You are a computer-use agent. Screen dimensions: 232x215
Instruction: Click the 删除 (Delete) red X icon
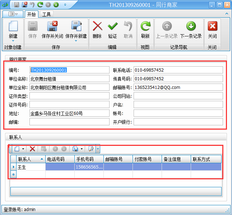[97, 26]
